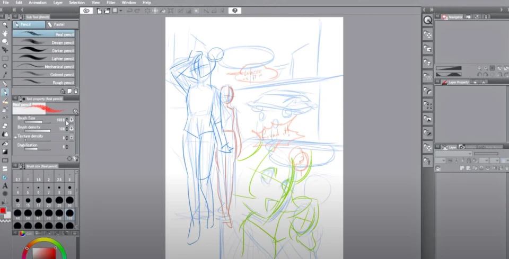Select the Pencil sub tool group tab

coord(29,25)
